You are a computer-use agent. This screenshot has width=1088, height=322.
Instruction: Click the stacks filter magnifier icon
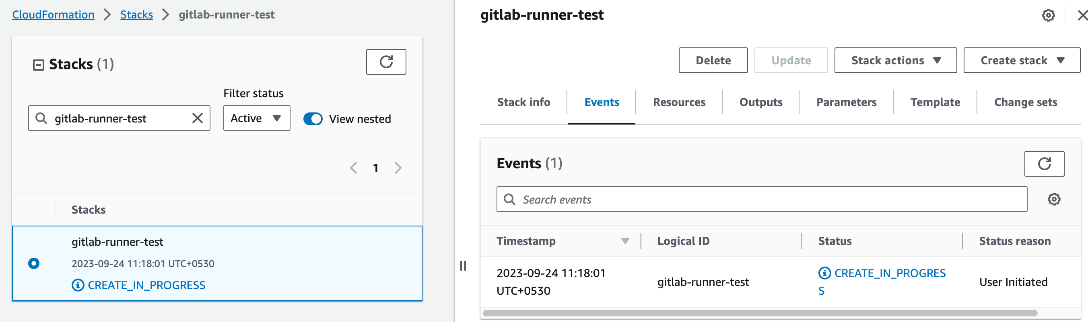pyautogui.click(x=41, y=118)
